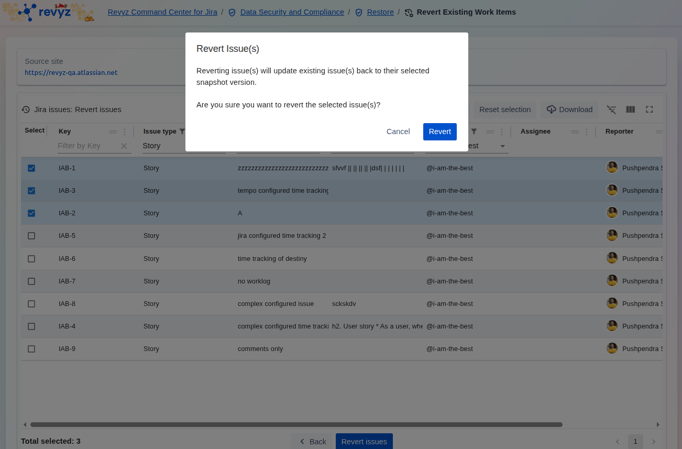Toggle the fullscreen table icon
Screen dimensions: 682x449
tap(650, 109)
